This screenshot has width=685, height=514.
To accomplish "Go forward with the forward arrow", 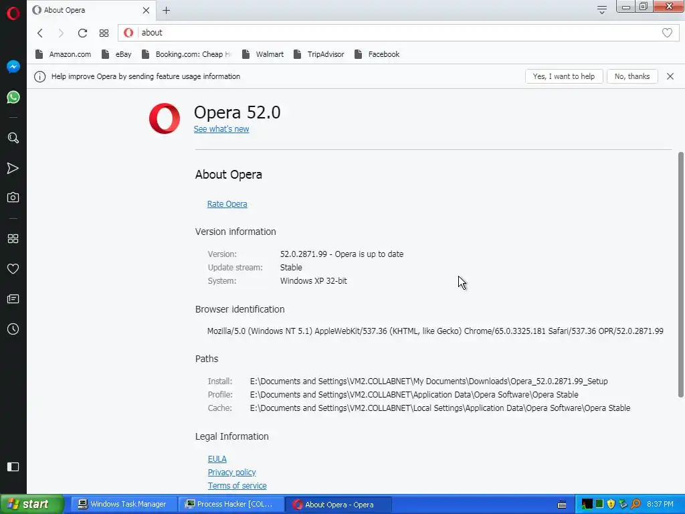I will pyautogui.click(x=61, y=33).
